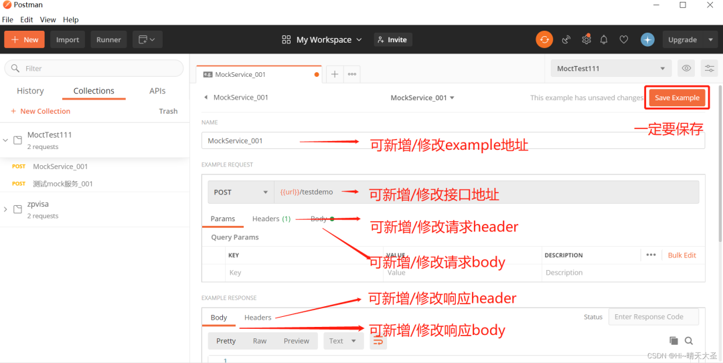This screenshot has height=363, width=723.
Task: Select the MockService_001 editor tab
Action: coord(258,74)
